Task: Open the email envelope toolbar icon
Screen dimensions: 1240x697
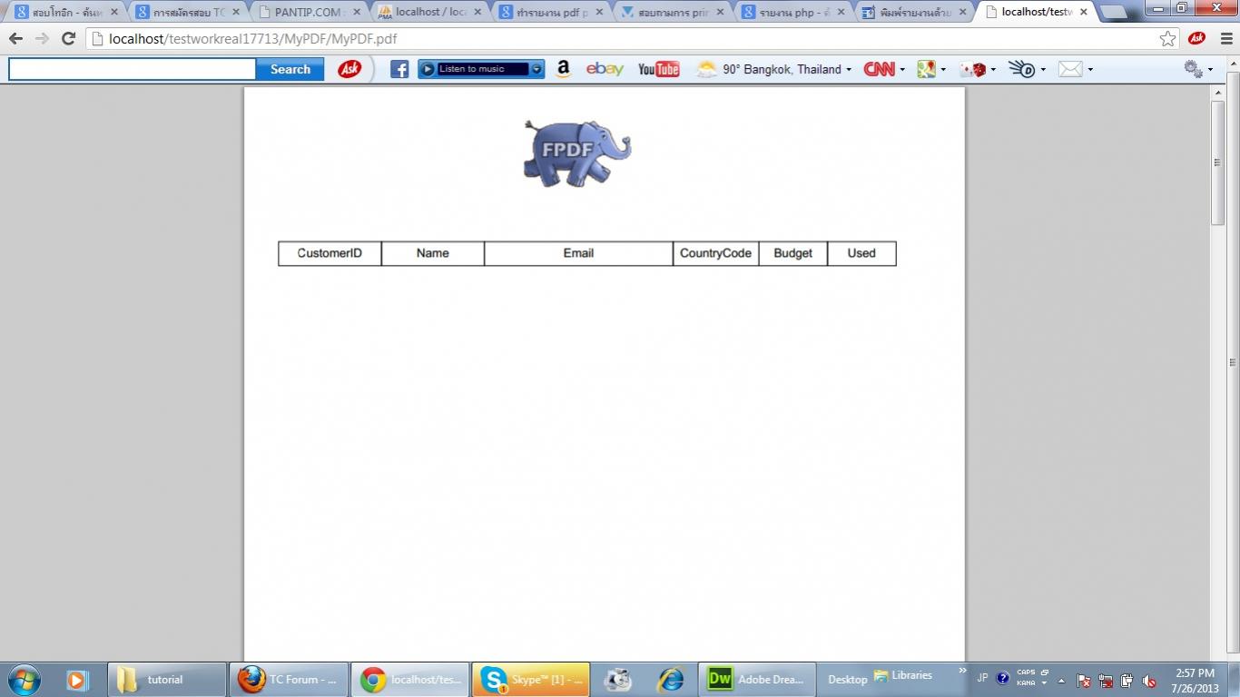Action: click(x=1070, y=69)
